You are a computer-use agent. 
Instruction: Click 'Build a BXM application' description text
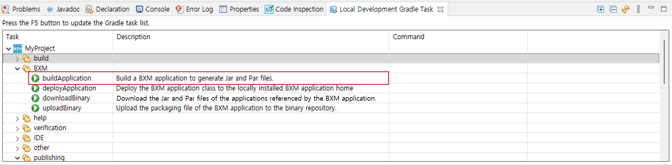pos(195,78)
